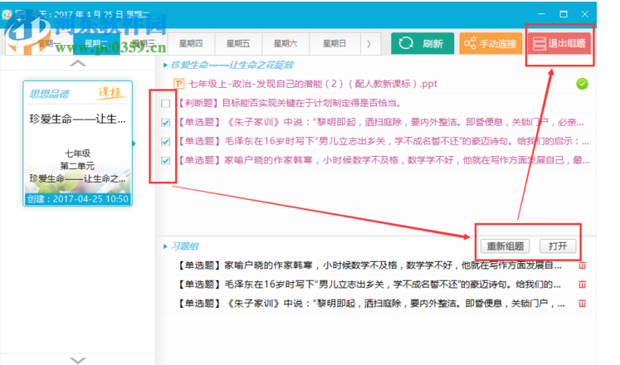The width and height of the screenshot is (620, 365).
Task: Select the 判断题 目标能否实现 question text
Action: [290, 104]
